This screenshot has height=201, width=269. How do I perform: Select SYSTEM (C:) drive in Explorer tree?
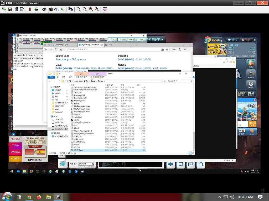pyautogui.click(x=59, y=120)
